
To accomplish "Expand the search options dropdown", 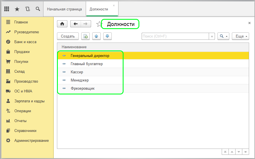I will pyautogui.click(x=223, y=36).
